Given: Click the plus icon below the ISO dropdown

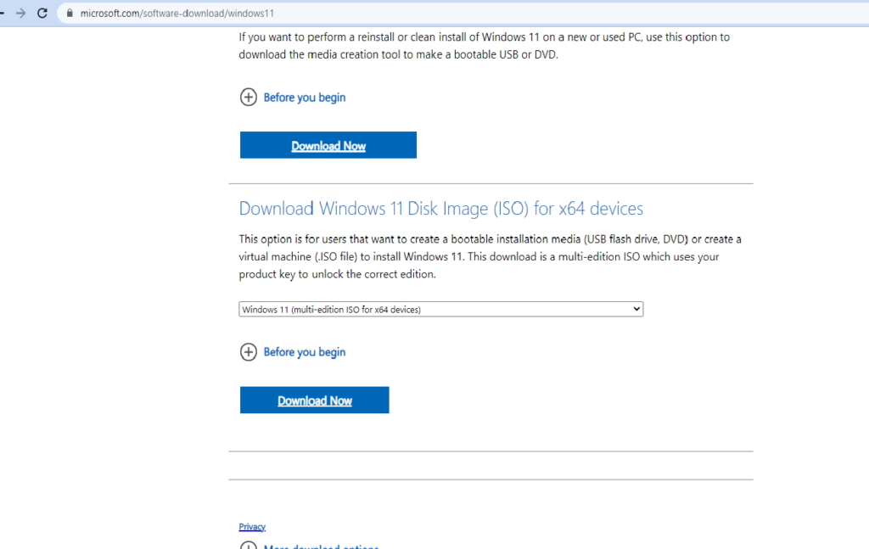Looking at the screenshot, I should tap(248, 352).
